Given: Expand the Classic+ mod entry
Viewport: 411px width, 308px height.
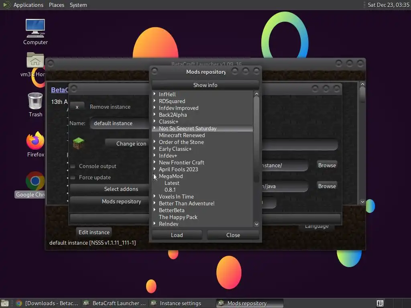Looking at the screenshot, I should tap(155, 121).
